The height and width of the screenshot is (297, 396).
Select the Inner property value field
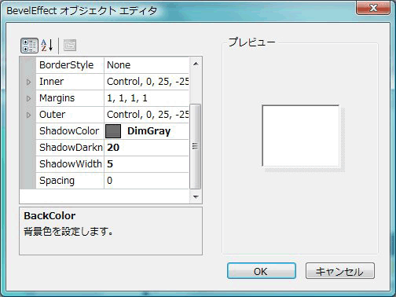coord(146,82)
